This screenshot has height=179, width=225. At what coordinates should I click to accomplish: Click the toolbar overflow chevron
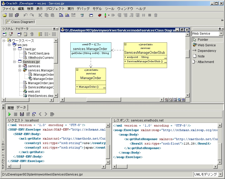pyautogui.click(x=222, y=20)
